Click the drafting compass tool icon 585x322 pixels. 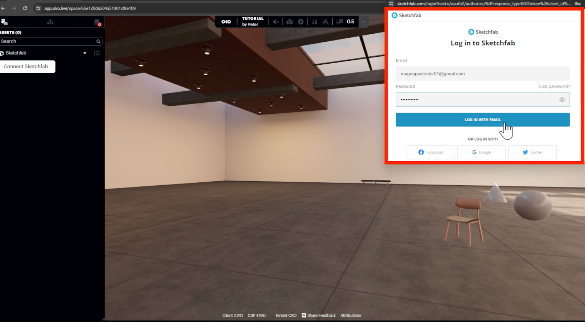(325, 22)
